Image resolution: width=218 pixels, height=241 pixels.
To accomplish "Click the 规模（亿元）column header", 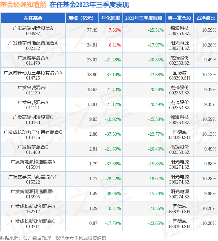I will (x=82, y=18).
